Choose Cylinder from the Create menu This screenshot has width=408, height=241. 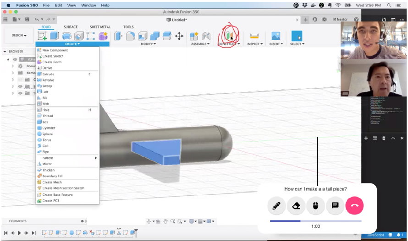(x=67, y=128)
